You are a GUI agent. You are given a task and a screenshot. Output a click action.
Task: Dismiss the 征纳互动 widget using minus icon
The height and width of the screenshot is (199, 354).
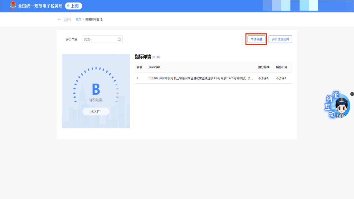(x=352, y=94)
